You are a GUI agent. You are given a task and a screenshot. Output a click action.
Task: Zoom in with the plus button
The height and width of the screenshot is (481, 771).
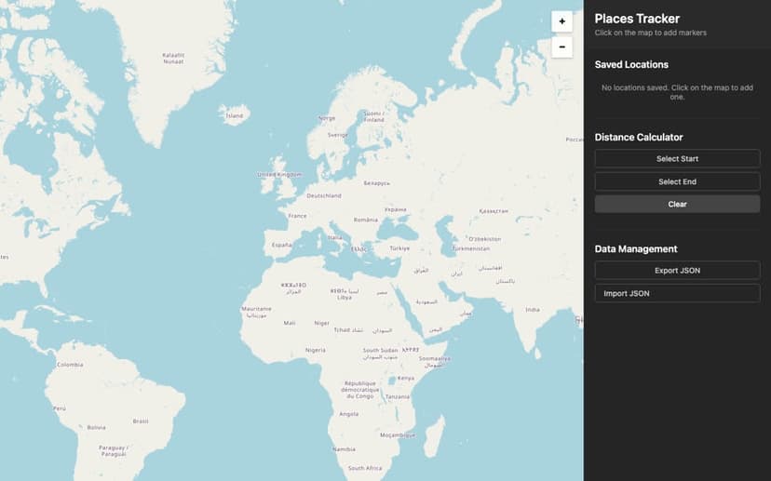(561, 21)
